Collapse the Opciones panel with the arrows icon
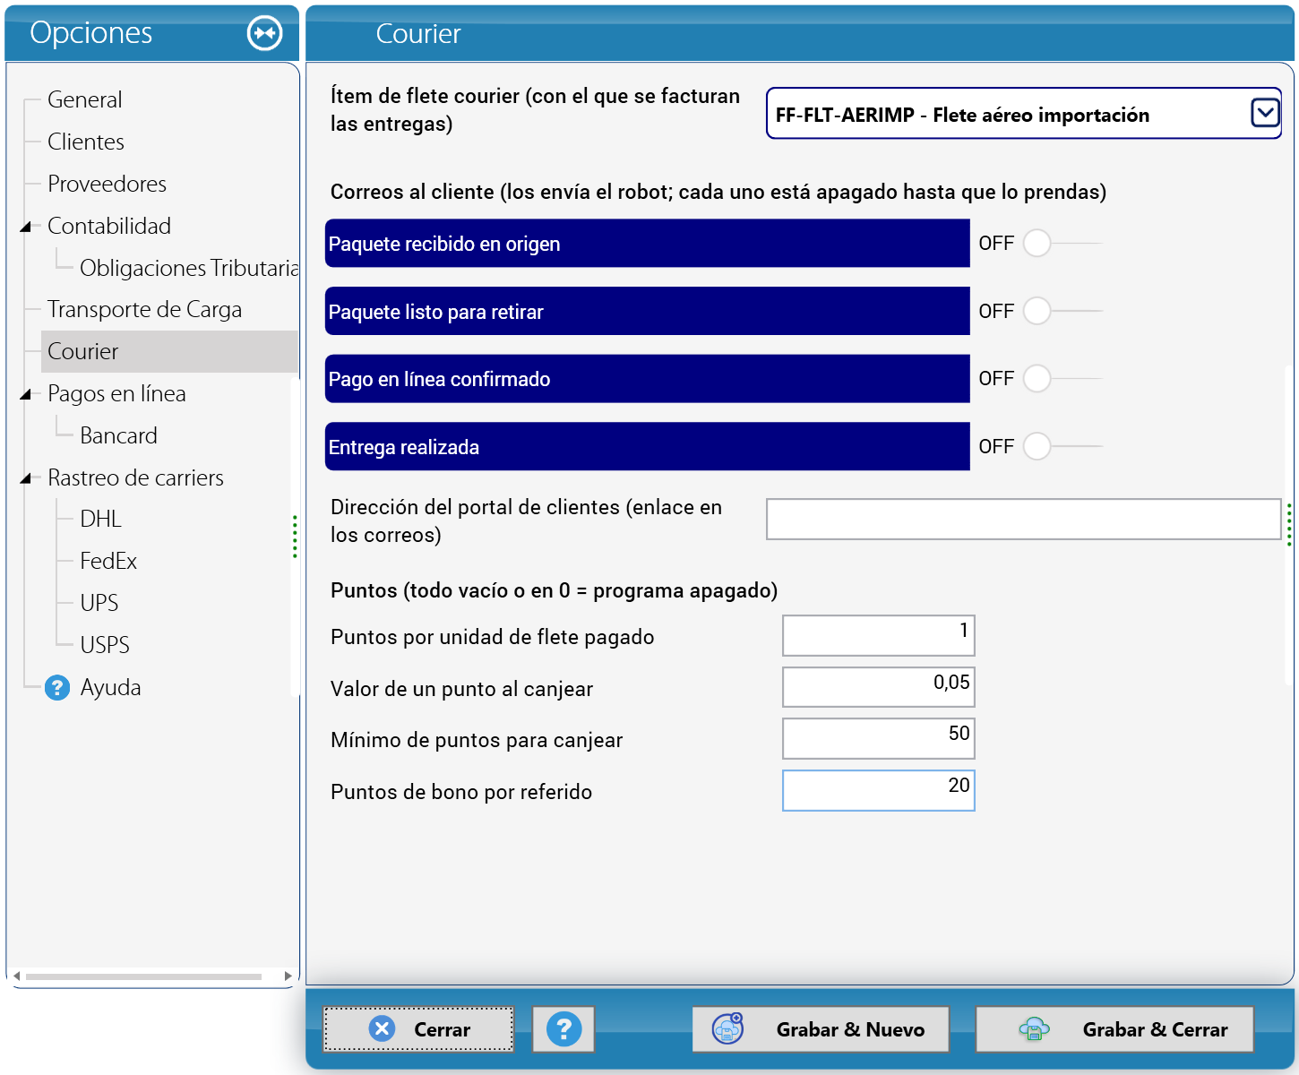This screenshot has height=1075, width=1299. 264,33
